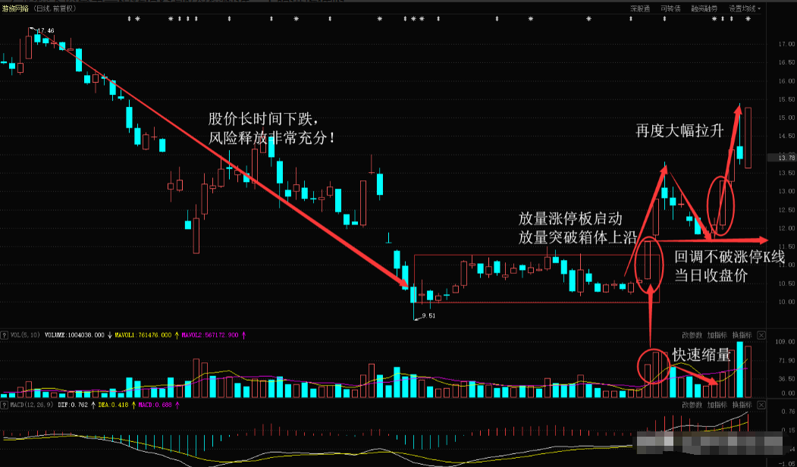Click 加指标 in the MACD panel

click(x=717, y=405)
